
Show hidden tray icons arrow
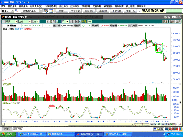(x=165, y=134)
